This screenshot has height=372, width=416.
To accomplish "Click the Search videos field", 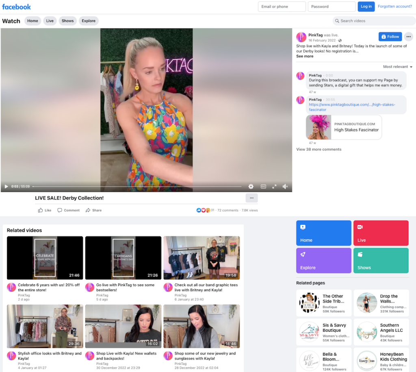I will coord(374,21).
